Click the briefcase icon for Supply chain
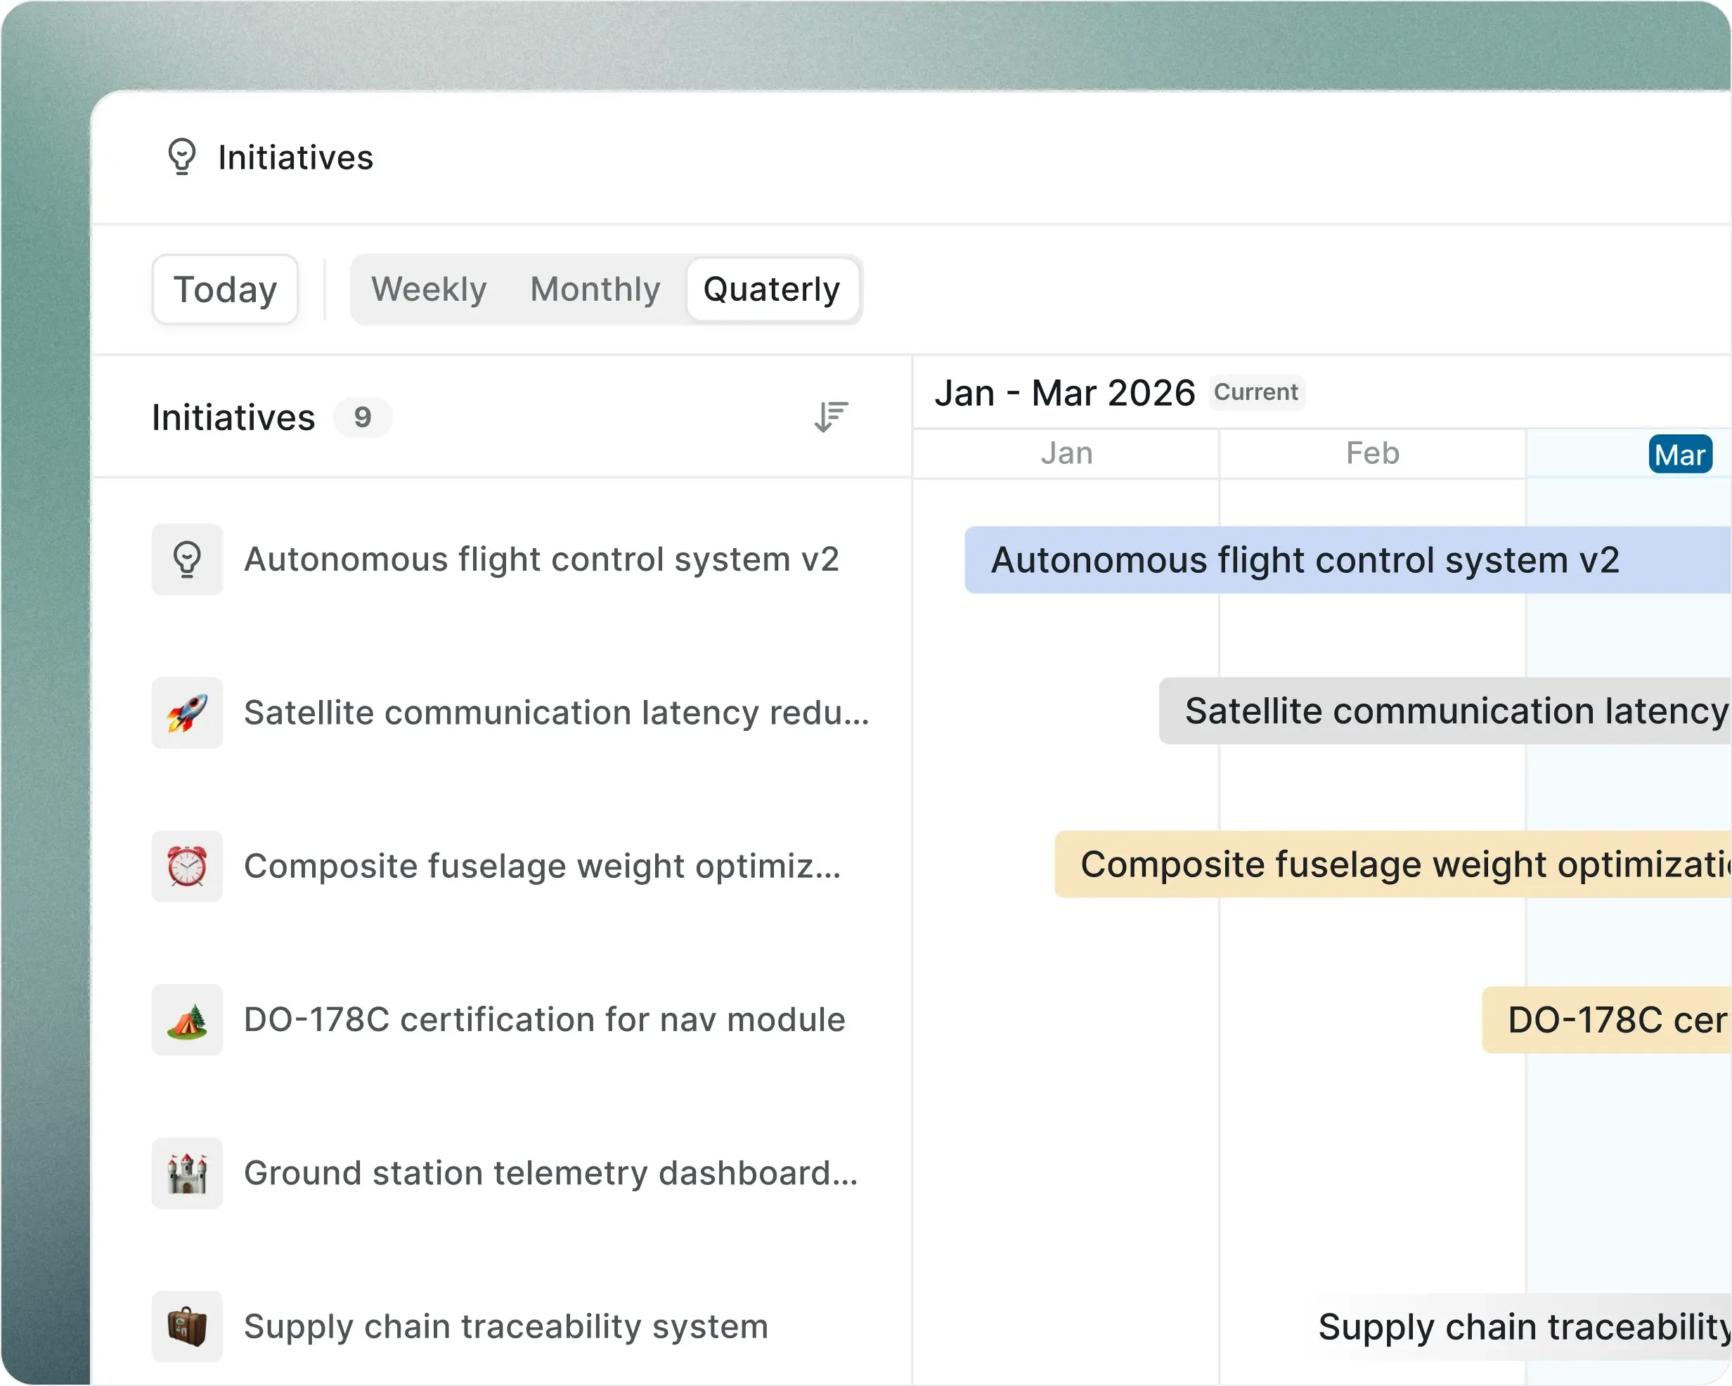This screenshot has width=1732, height=1386. coord(187,1326)
